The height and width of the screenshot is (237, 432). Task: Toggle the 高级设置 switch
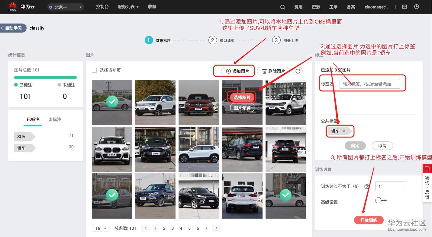tap(381, 200)
